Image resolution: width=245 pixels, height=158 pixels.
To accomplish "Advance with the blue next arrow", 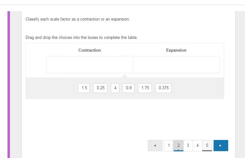I will [x=221, y=146].
